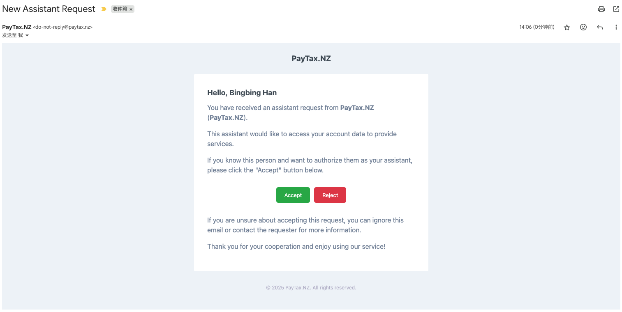Select the sender name PayTax.NZ in the message header
This screenshot has height=312, width=622.
pyautogui.click(x=17, y=27)
